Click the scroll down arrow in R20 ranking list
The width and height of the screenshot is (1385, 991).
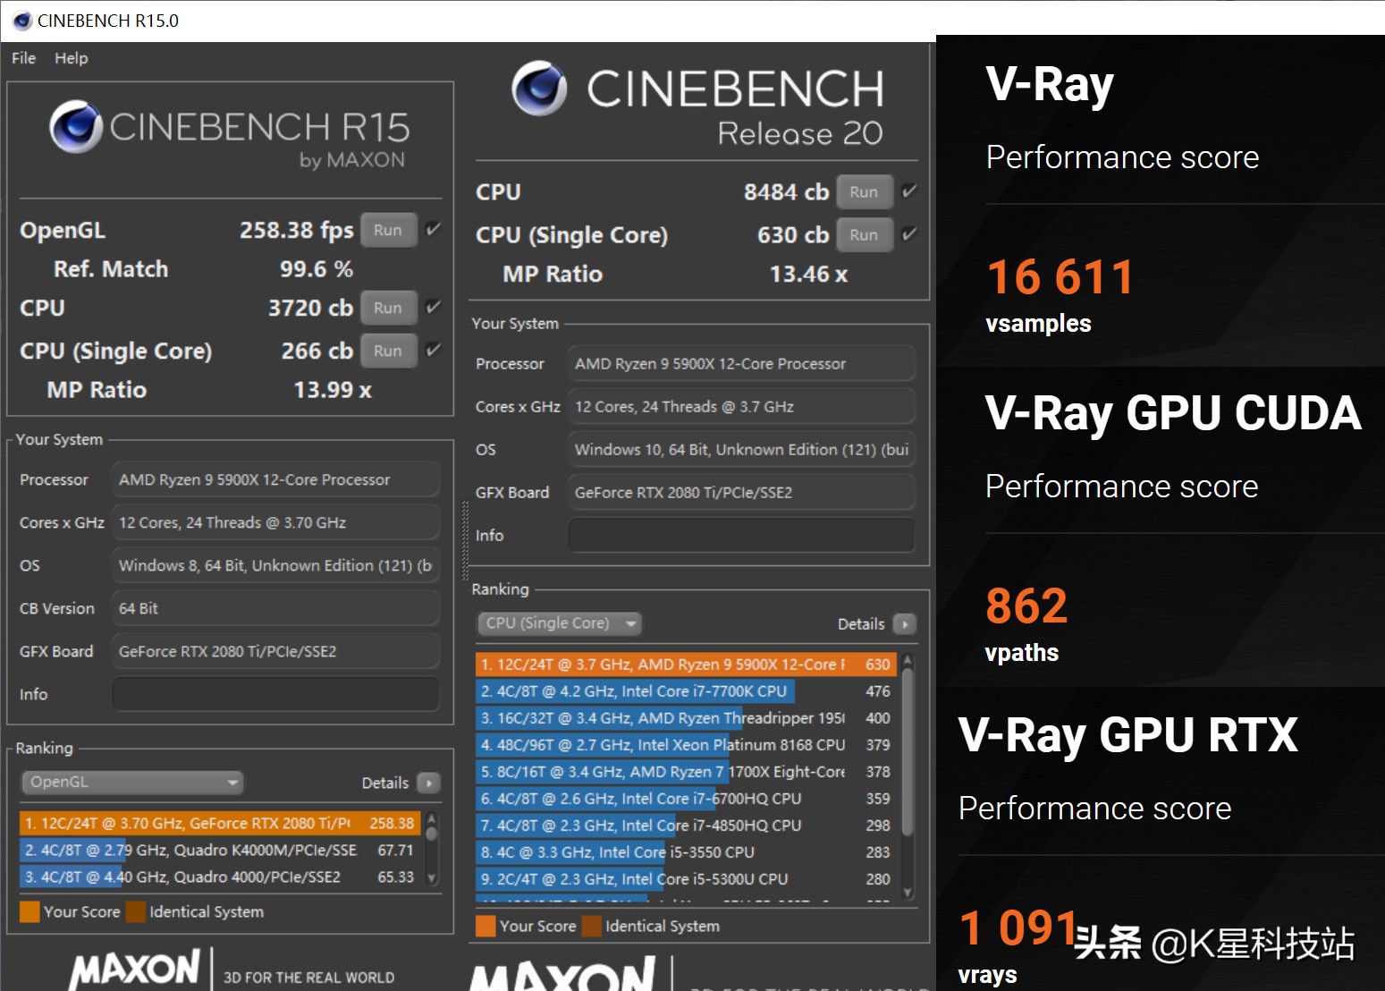click(x=908, y=892)
